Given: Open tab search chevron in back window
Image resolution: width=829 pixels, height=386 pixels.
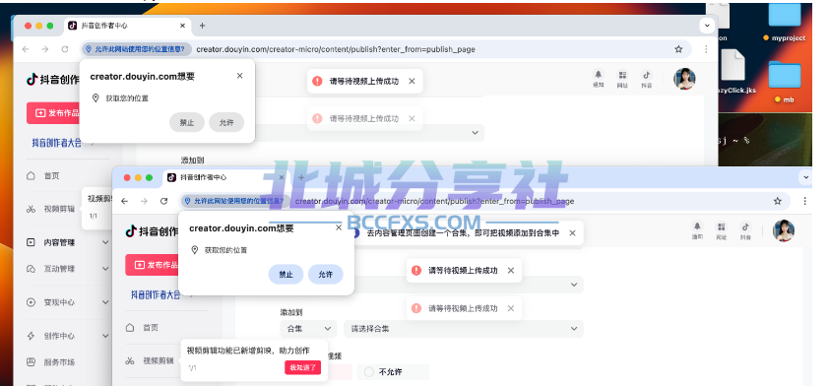Looking at the screenshot, I should tap(707, 25).
